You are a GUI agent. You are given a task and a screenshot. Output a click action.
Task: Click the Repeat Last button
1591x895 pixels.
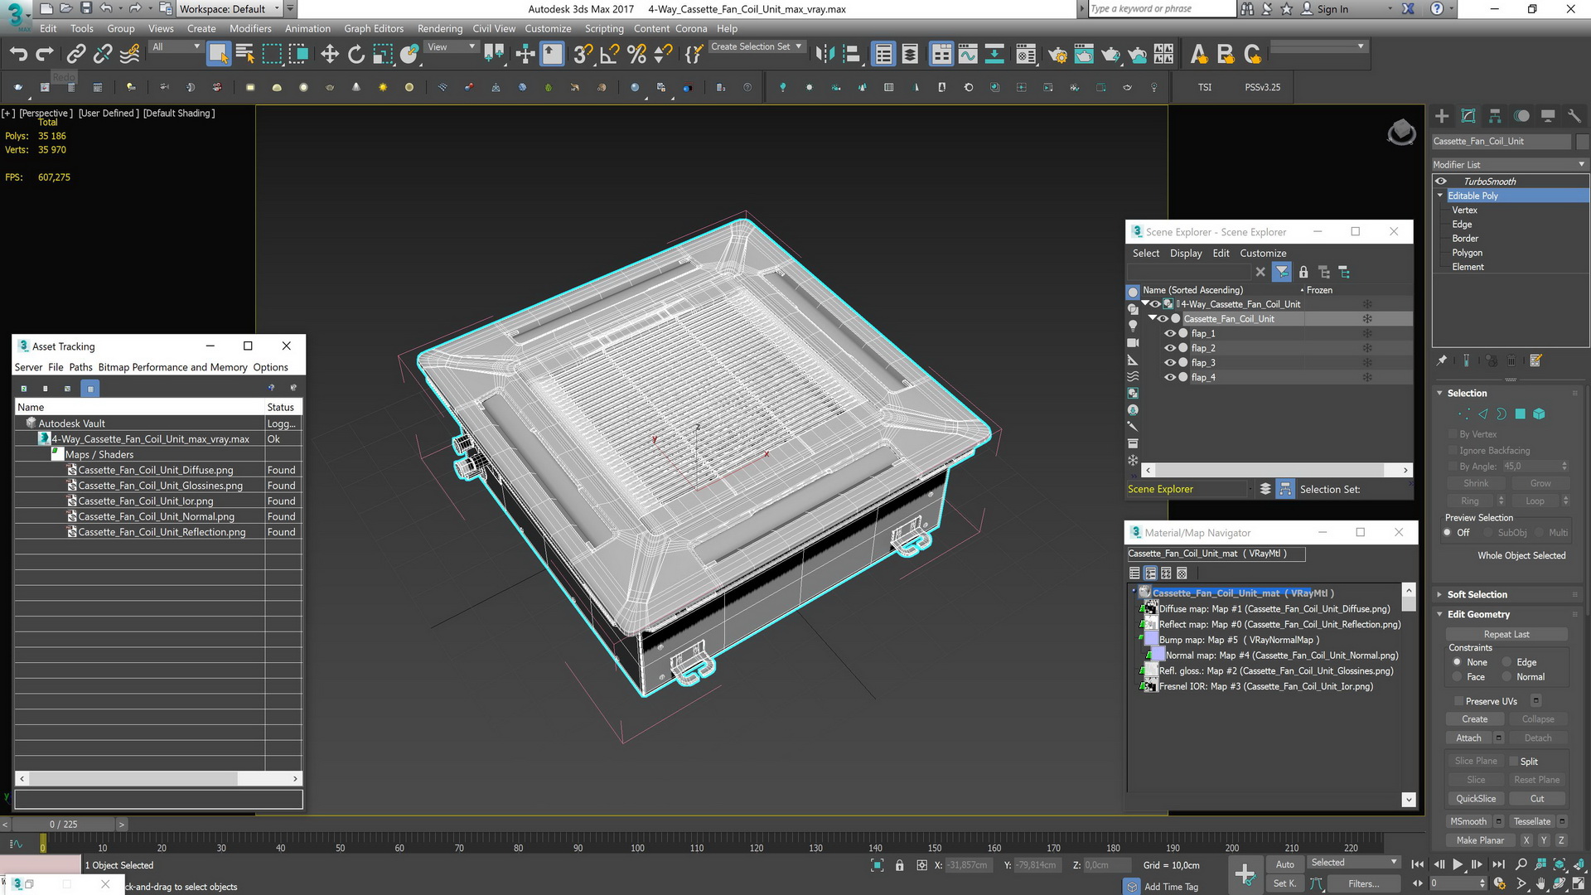[x=1506, y=635]
